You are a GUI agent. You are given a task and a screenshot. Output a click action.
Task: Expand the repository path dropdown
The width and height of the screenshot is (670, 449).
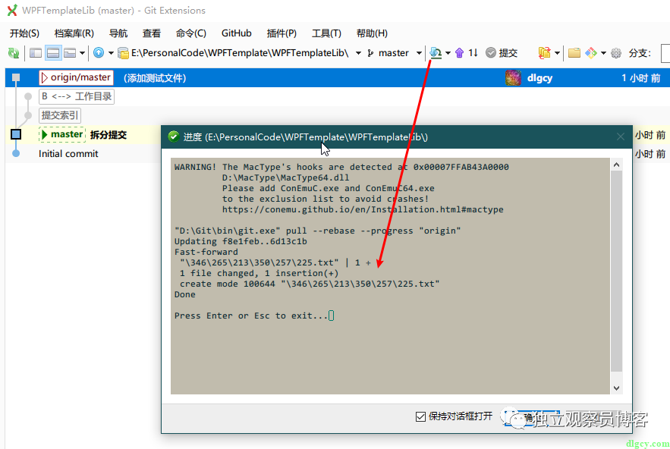tap(358, 53)
